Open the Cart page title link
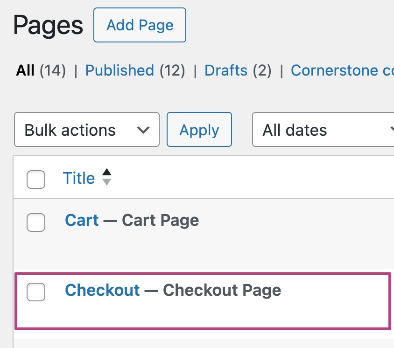 82,220
